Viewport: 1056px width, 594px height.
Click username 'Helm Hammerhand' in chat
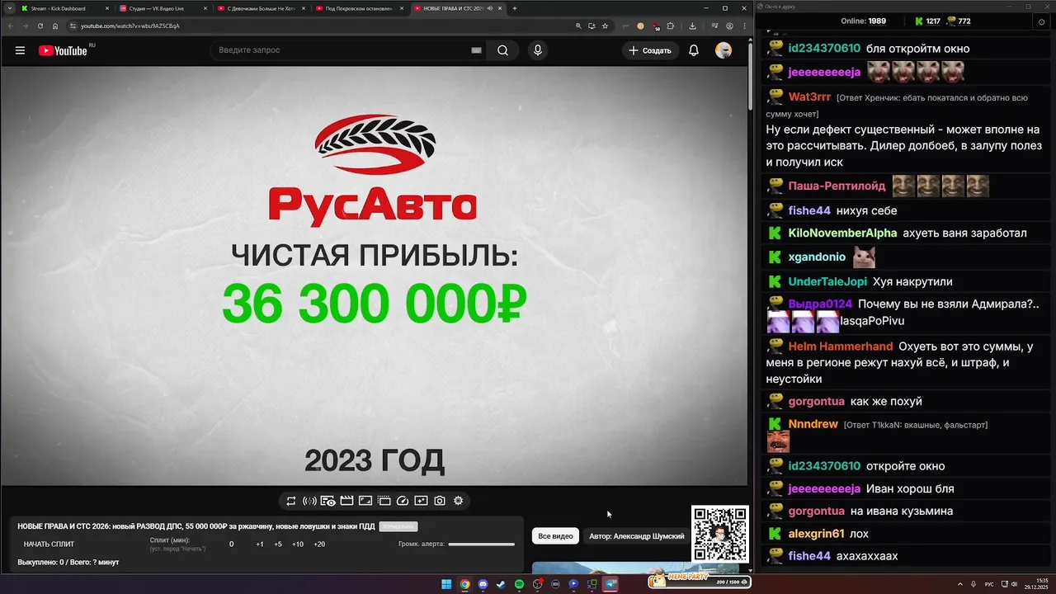pos(841,346)
